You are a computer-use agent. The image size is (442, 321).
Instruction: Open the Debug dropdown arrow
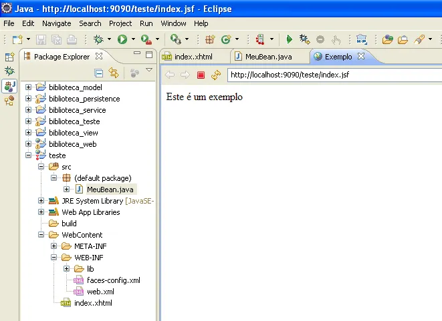click(x=109, y=39)
